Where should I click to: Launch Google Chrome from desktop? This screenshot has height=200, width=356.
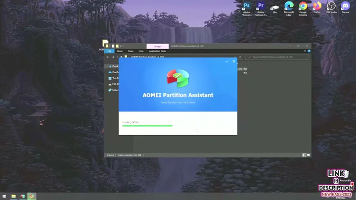coord(303,9)
